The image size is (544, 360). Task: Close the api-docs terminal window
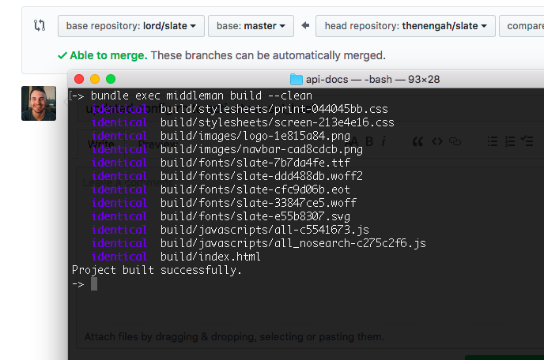coord(79,79)
